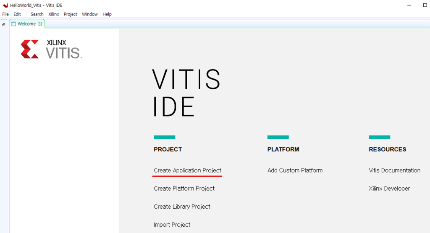Screen dimensions: 430x233
Task: Open Vitis Documentation link
Action: pos(394,170)
